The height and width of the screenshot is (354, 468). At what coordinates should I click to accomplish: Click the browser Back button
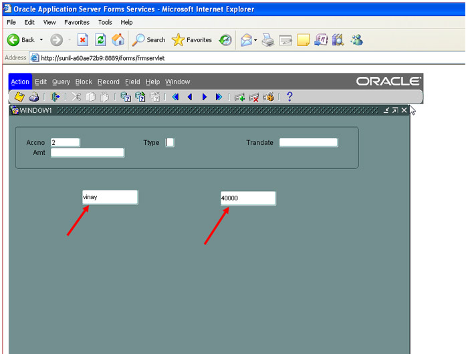click(x=21, y=40)
